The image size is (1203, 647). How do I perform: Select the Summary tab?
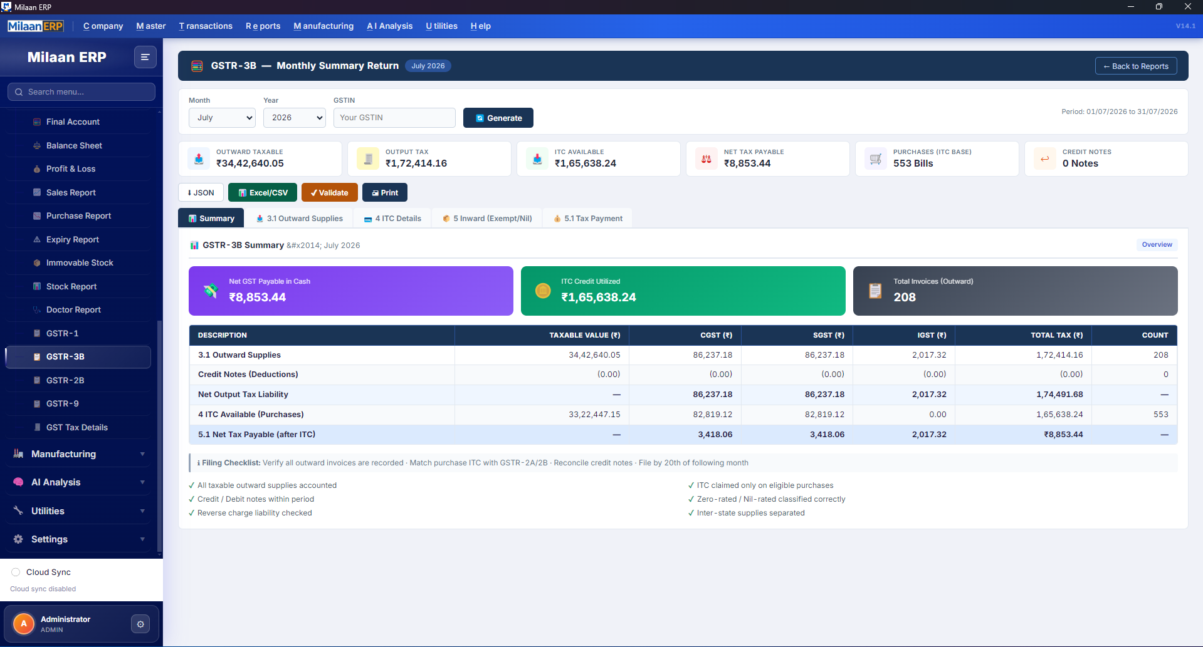(211, 219)
